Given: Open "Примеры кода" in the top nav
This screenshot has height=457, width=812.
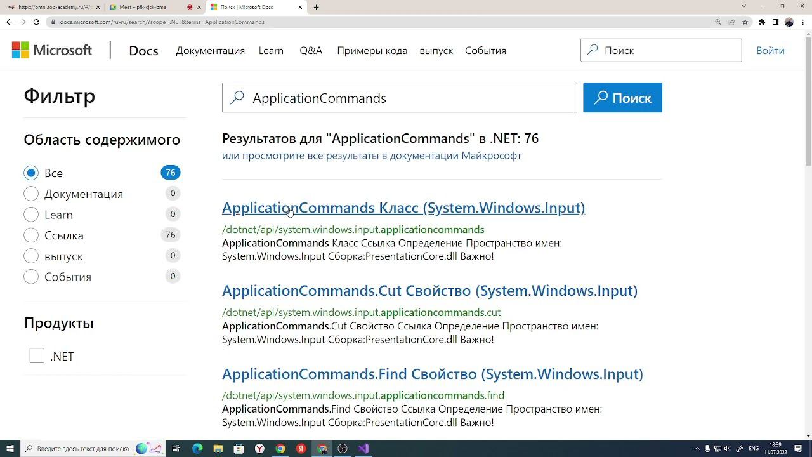Looking at the screenshot, I should click(372, 51).
